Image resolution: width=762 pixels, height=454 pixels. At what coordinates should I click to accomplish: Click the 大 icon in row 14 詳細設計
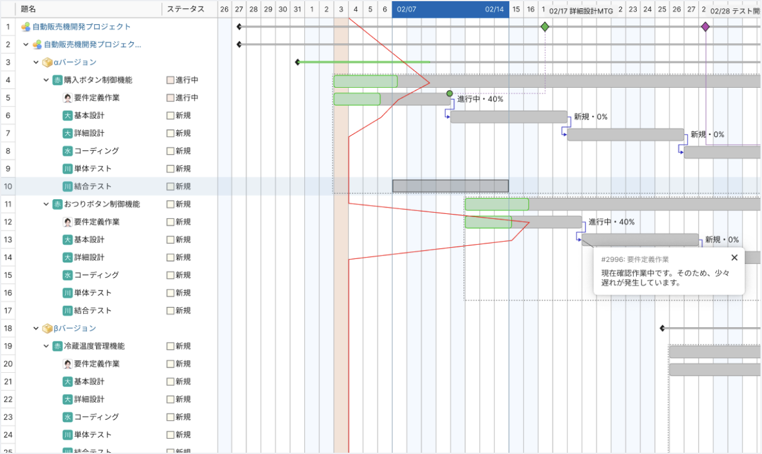(x=68, y=257)
